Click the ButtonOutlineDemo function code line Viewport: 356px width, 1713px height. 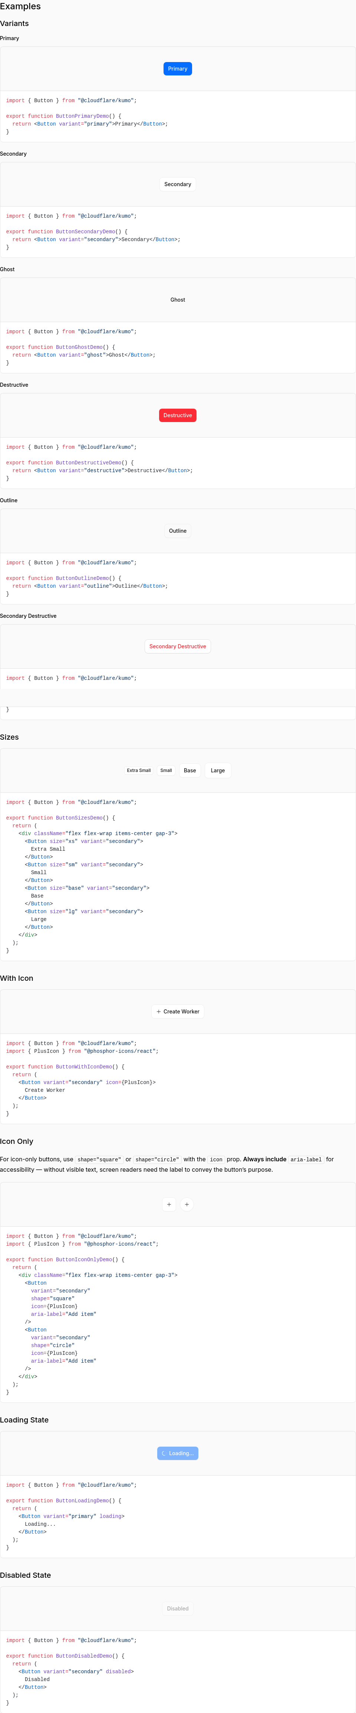(64, 578)
